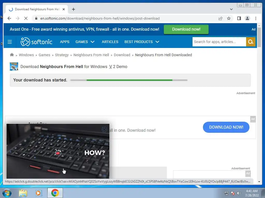Expand the tab search dropdown
The width and height of the screenshot is (265, 198).
tap(231, 9)
